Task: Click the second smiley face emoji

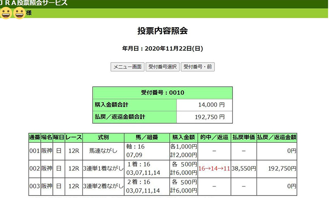Action: pyautogui.click(x=19, y=13)
